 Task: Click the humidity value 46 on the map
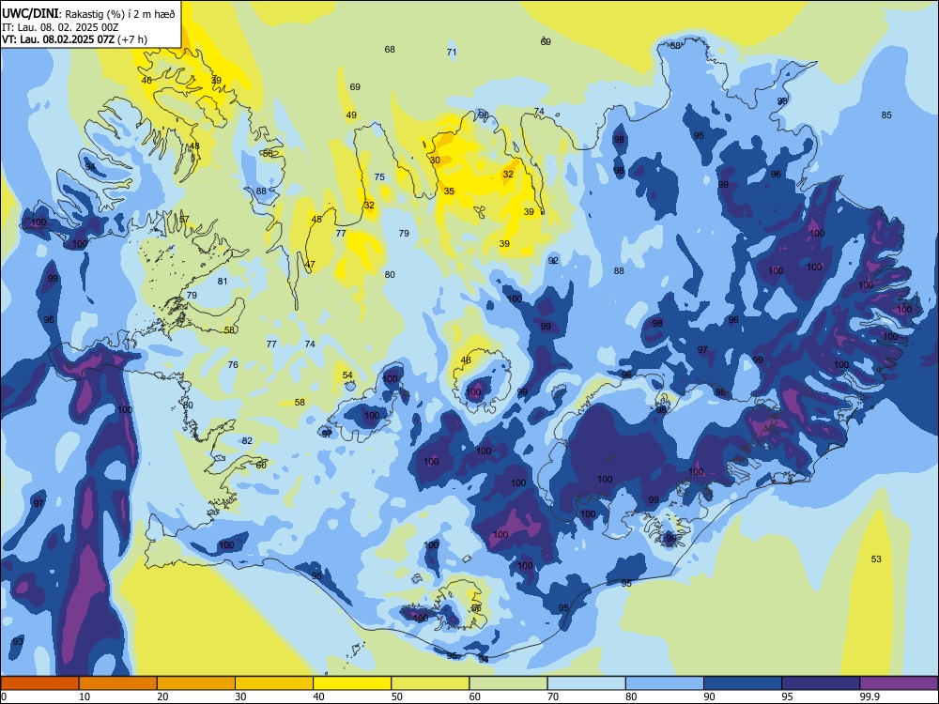pyautogui.click(x=146, y=80)
